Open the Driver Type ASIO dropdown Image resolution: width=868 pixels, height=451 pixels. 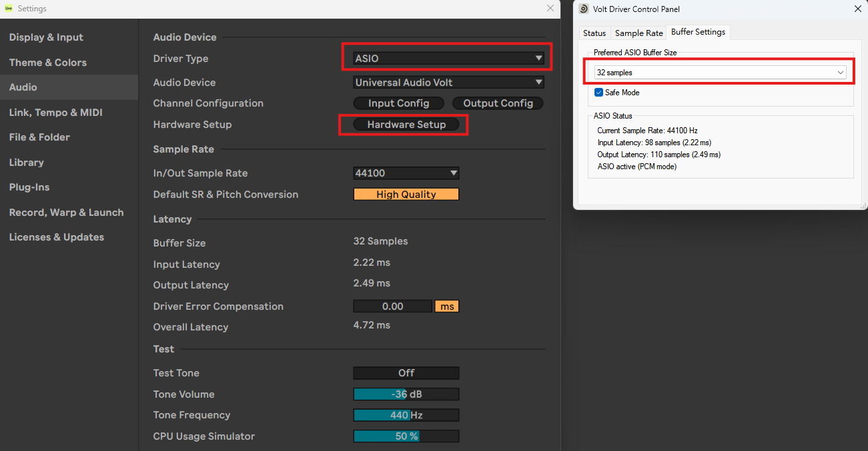(448, 59)
